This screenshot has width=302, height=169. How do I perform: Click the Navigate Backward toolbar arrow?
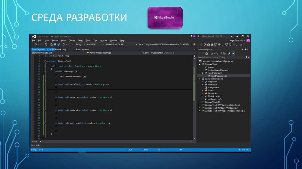coord(36,44)
